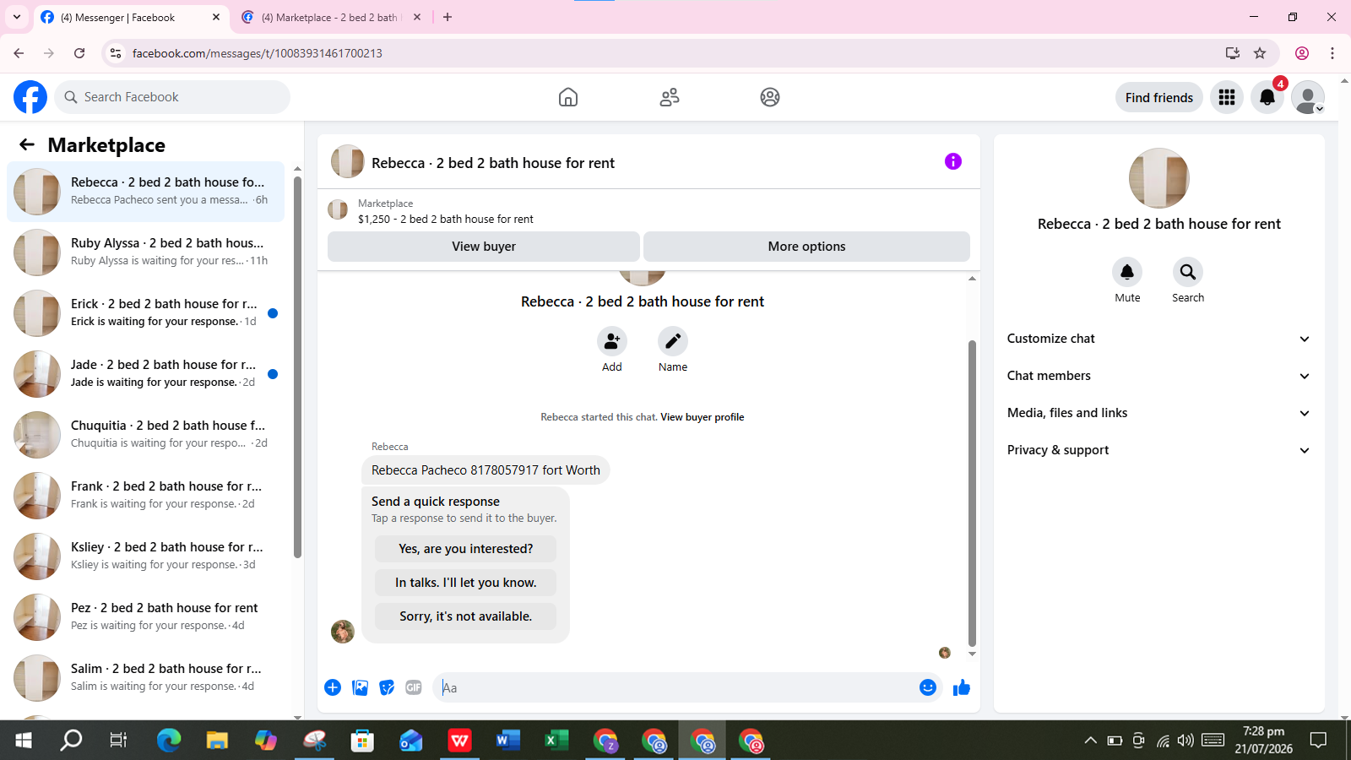Go back from Marketplace with arrow

pyautogui.click(x=27, y=144)
